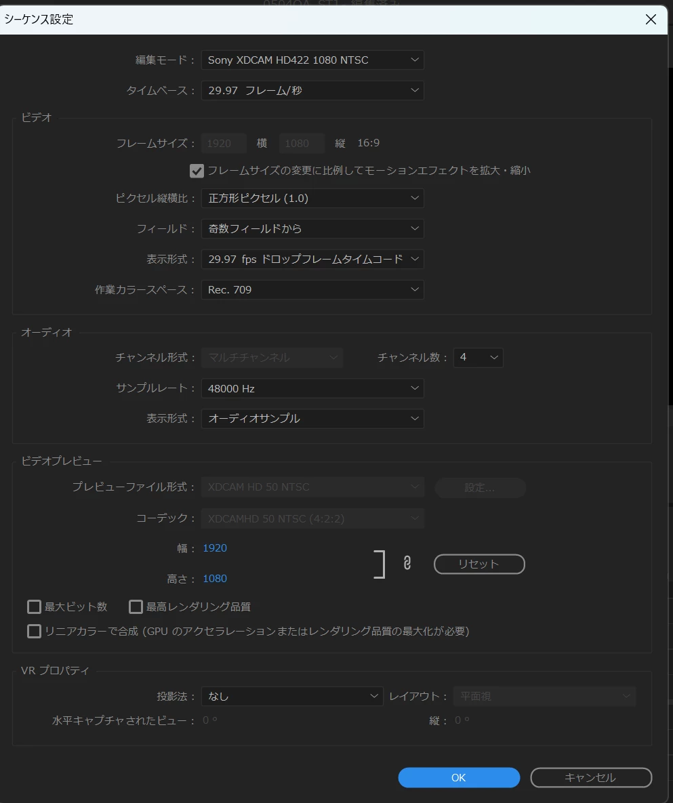Viewport: 673px width, 803px height.
Task: Click the シーケンス設定 title text
Action: (39, 20)
